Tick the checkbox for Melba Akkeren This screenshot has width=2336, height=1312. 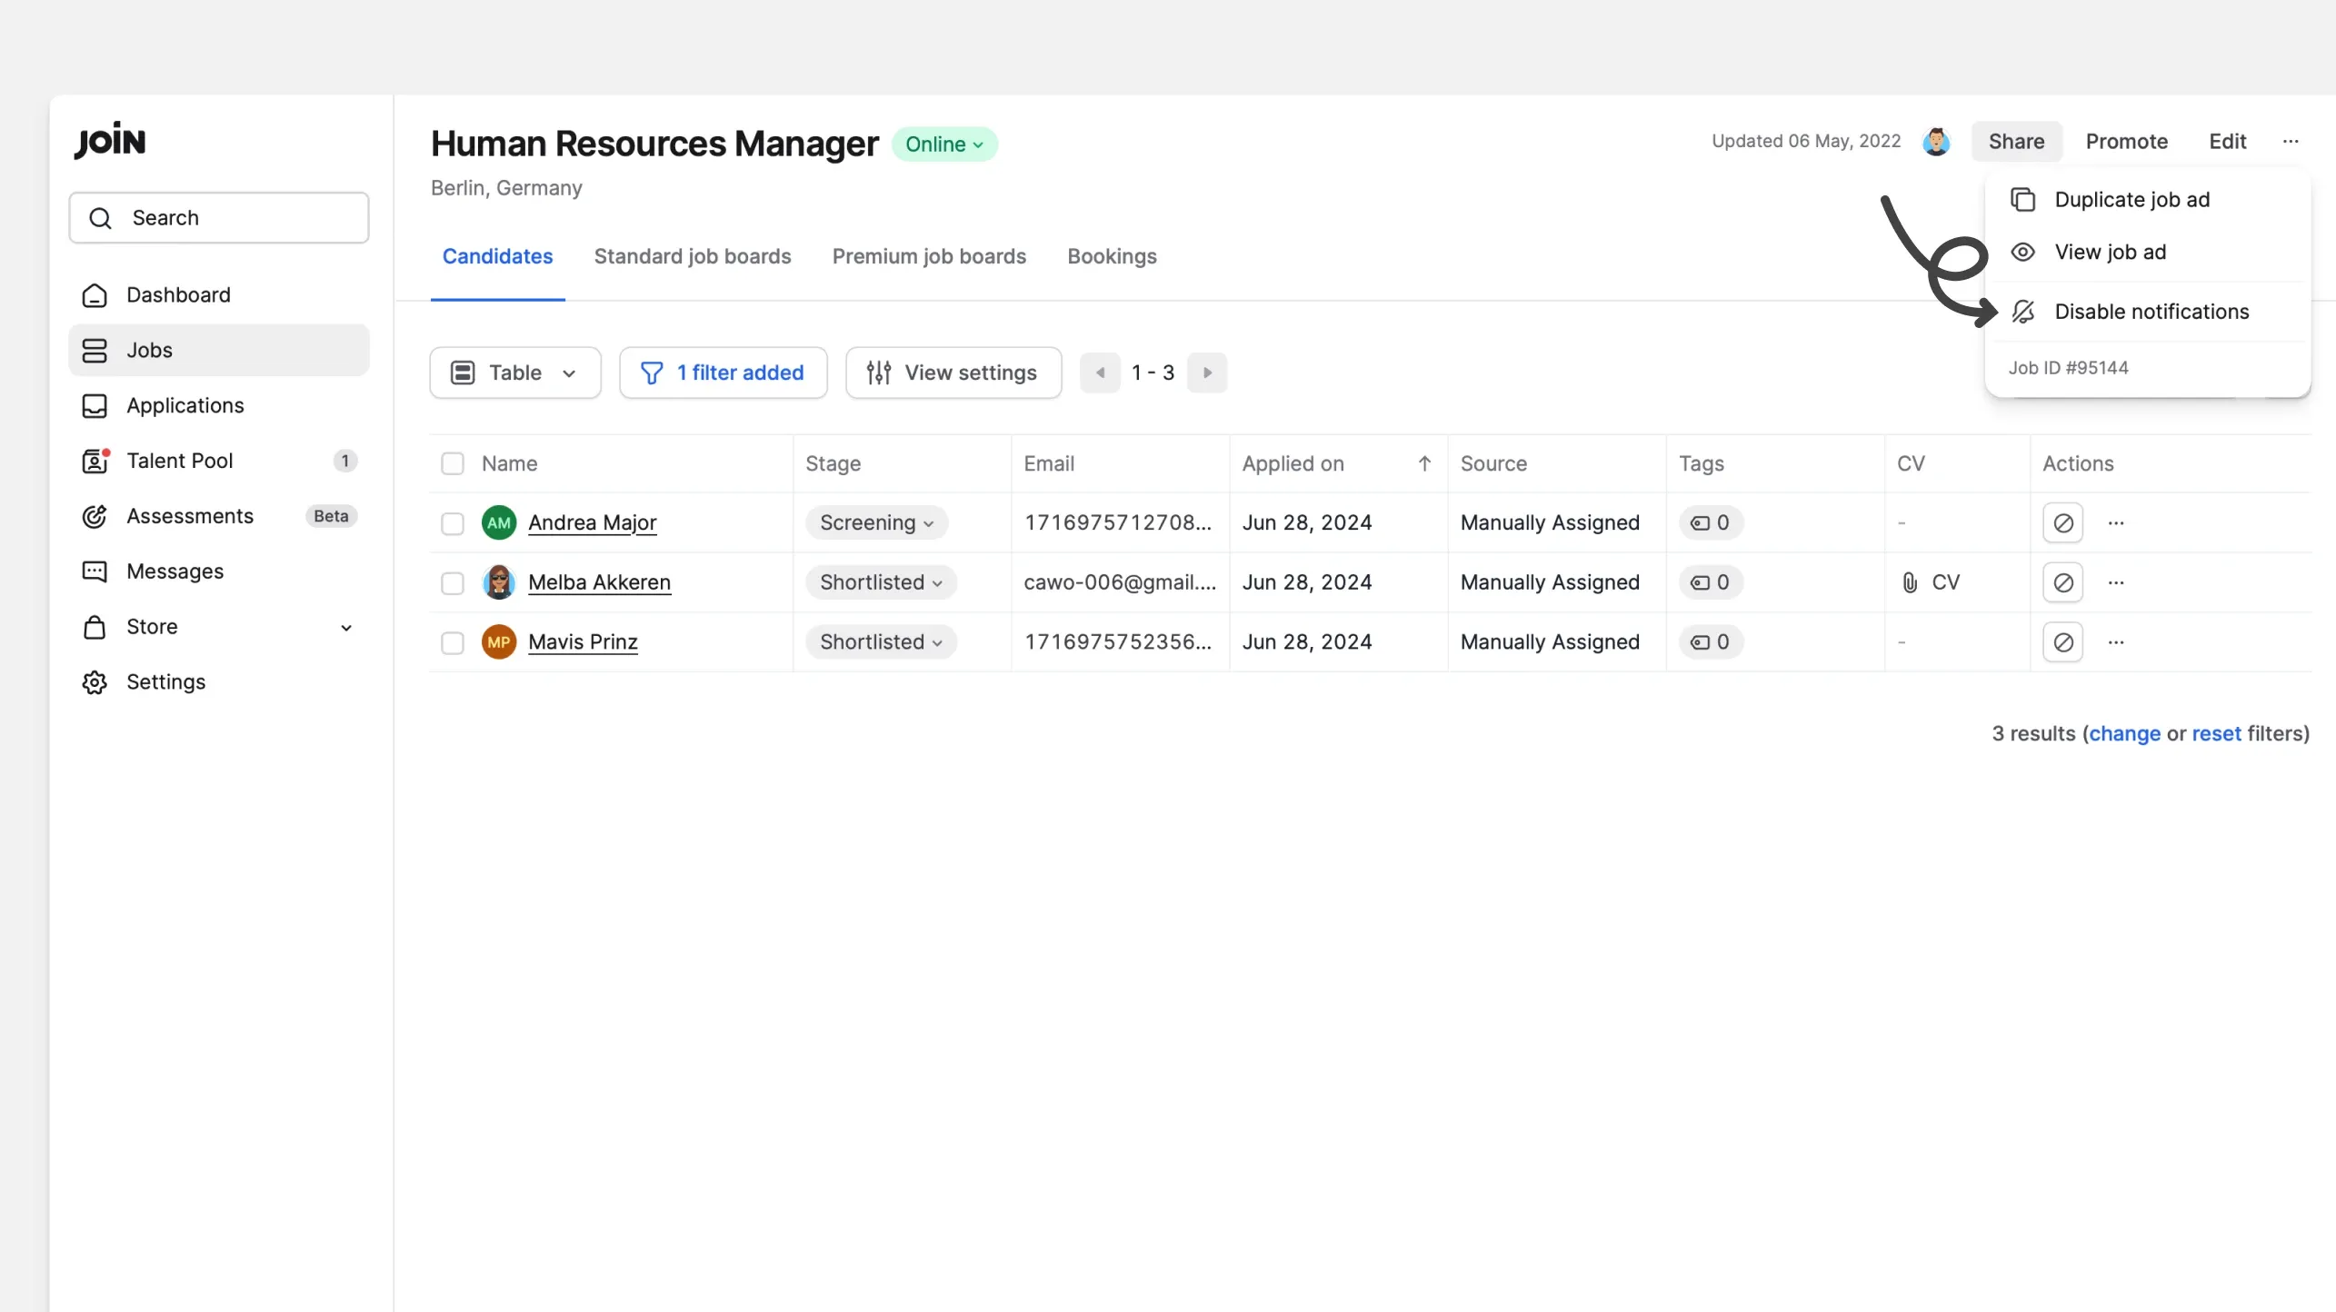(x=453, y=583)
